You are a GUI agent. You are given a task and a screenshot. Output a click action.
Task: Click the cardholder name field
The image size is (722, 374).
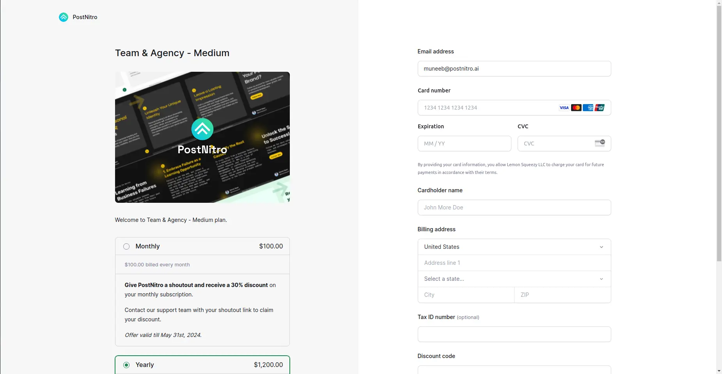pos(514,207)
